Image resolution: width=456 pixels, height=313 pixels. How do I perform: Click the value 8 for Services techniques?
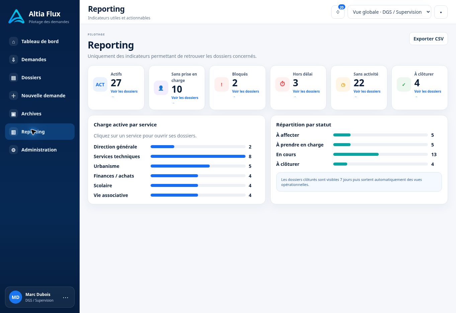250,156
